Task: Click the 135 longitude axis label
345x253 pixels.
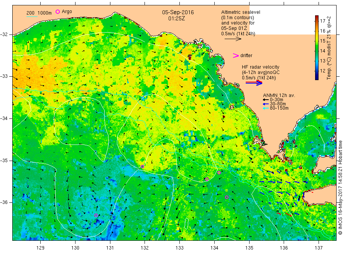Action: pyautogui.click(x=249, y=248)
